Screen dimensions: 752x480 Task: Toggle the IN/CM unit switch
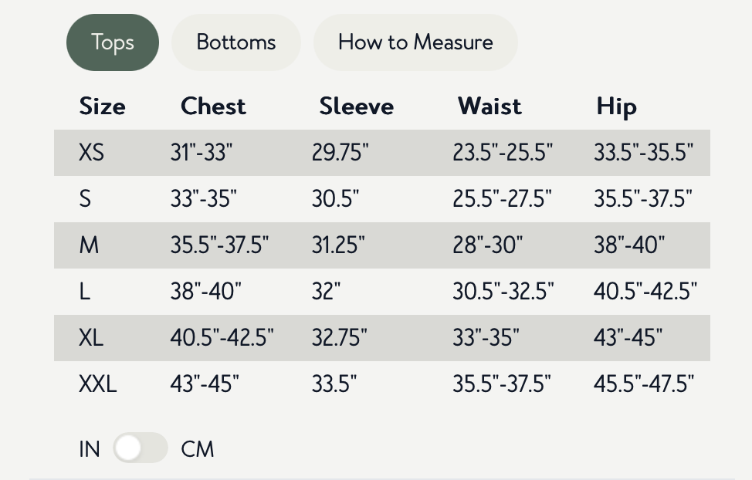pyautogui.click(x=140, y=448)
